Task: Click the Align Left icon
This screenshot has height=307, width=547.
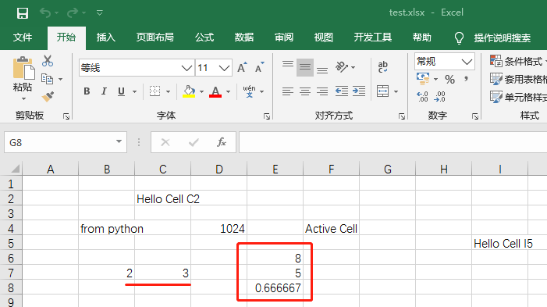Action: [288, 91]
